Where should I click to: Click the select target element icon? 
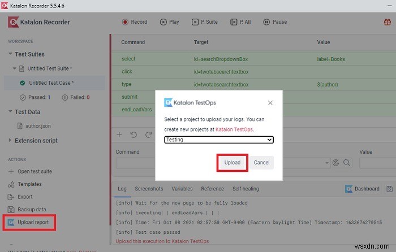click(335, 163)
